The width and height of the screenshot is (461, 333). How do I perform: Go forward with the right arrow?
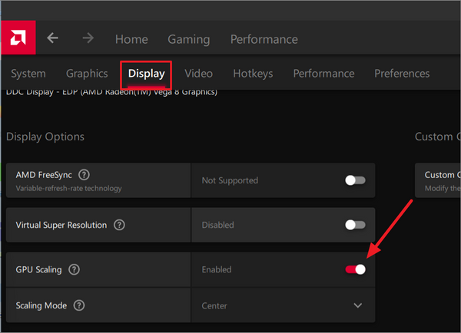(x=88, y=38)
